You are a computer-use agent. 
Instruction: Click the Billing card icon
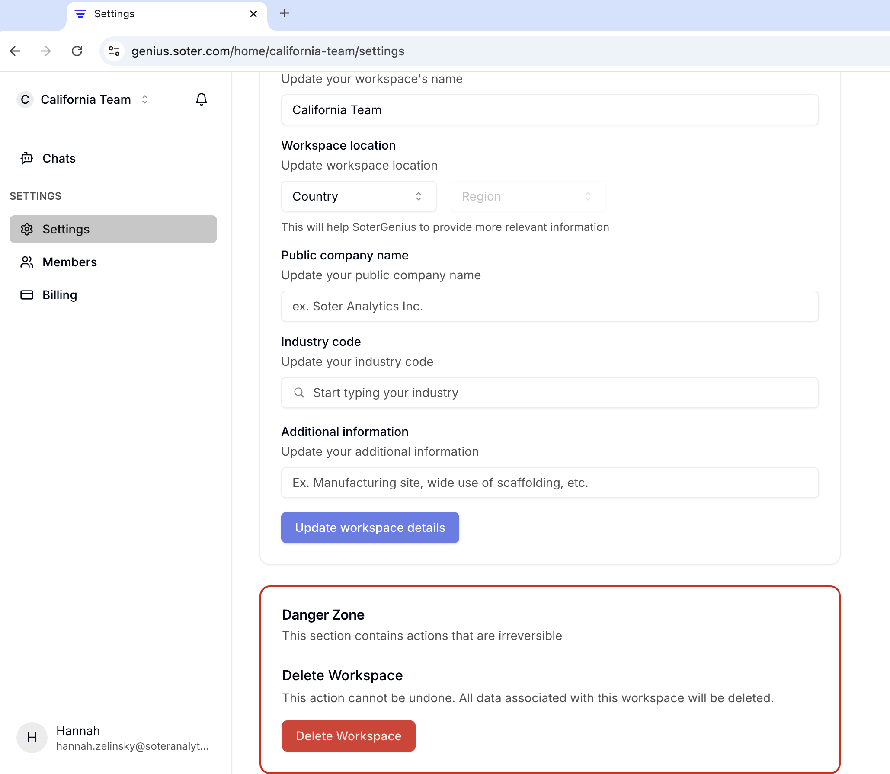tap(27, 295)
